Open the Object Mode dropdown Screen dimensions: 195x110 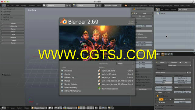39,108
